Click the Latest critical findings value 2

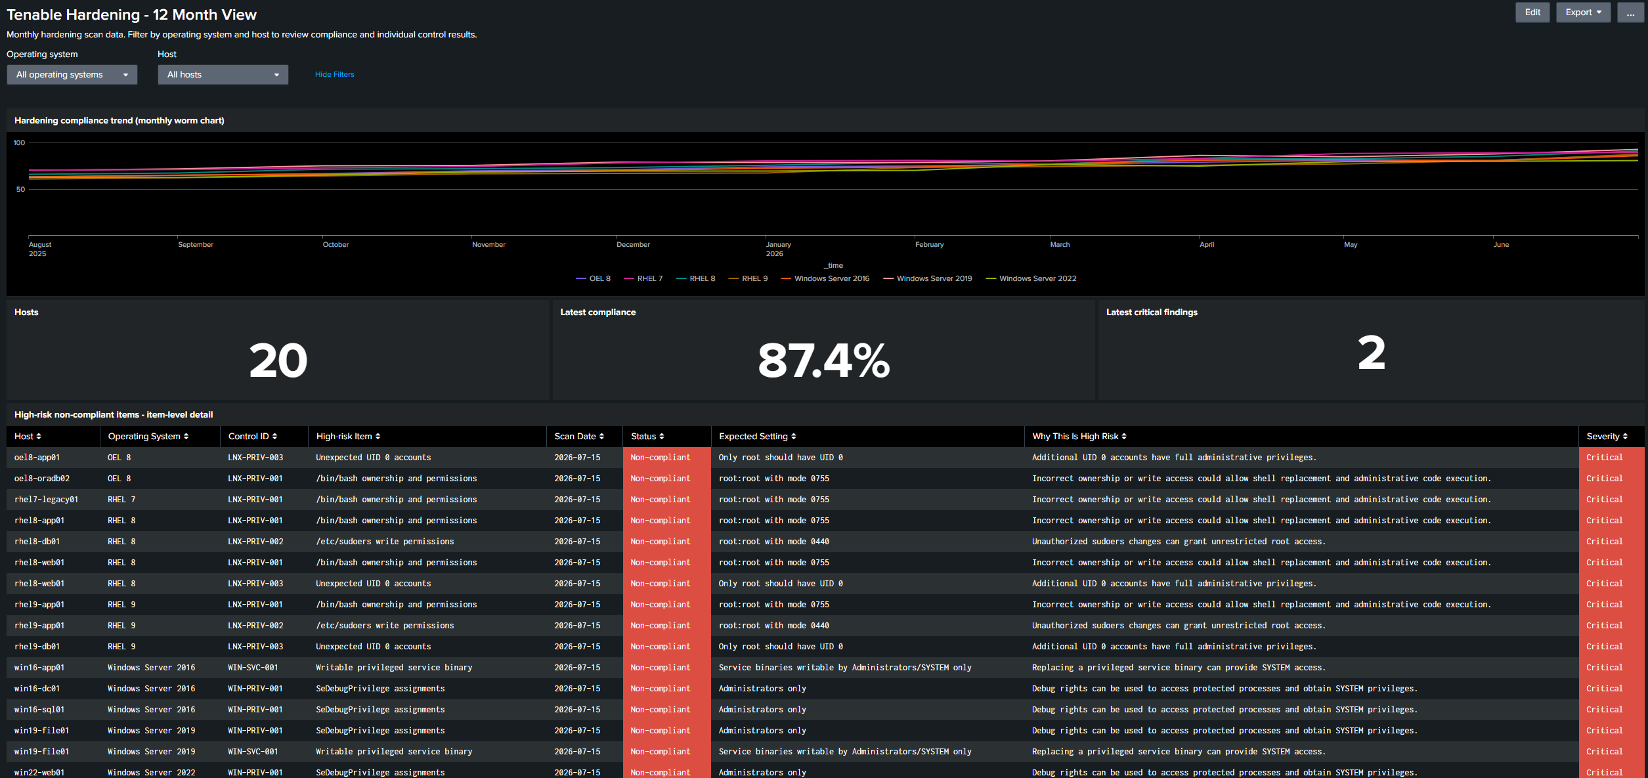point(1372,353)
